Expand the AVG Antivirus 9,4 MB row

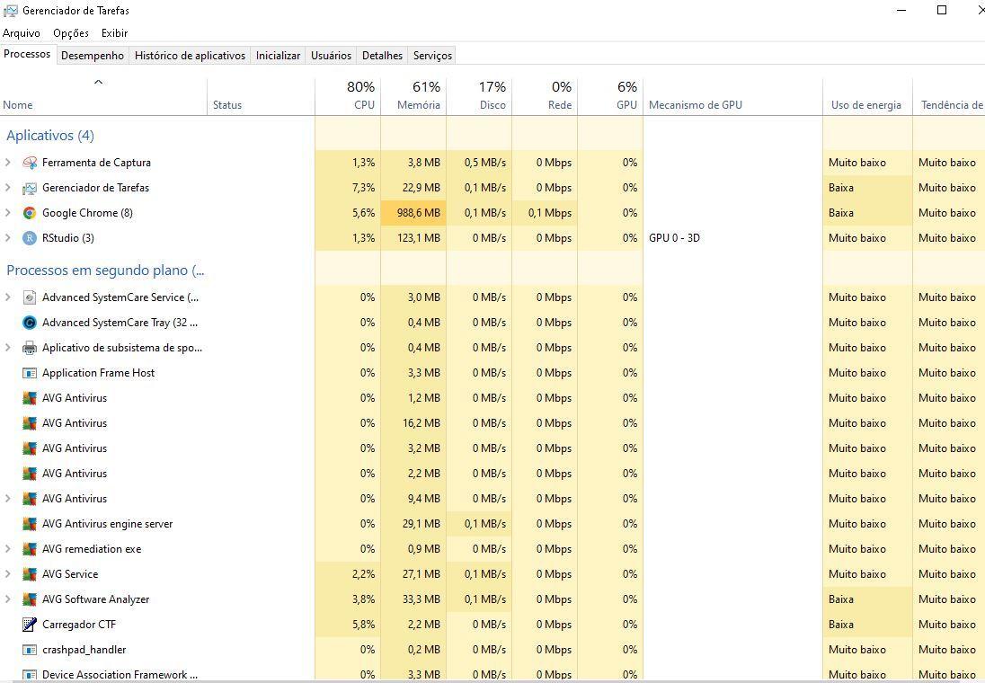click(7, 498)
